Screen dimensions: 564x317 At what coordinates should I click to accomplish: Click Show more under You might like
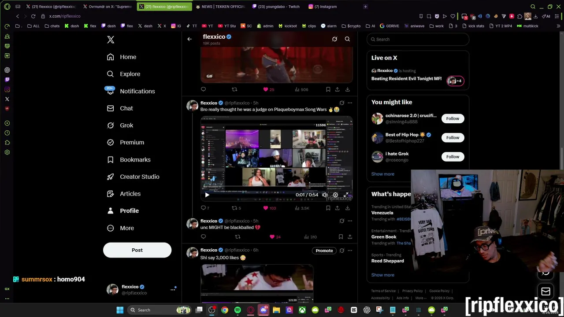382,174
